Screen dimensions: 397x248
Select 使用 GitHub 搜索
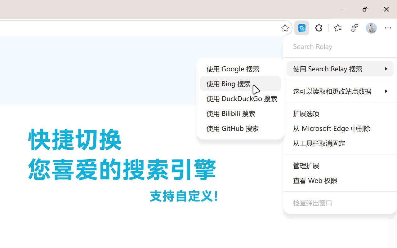pos(240,128)
